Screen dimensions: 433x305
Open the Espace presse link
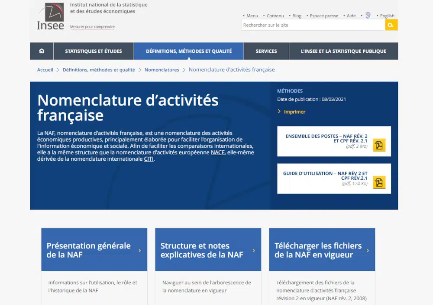[x=324, y=16]
